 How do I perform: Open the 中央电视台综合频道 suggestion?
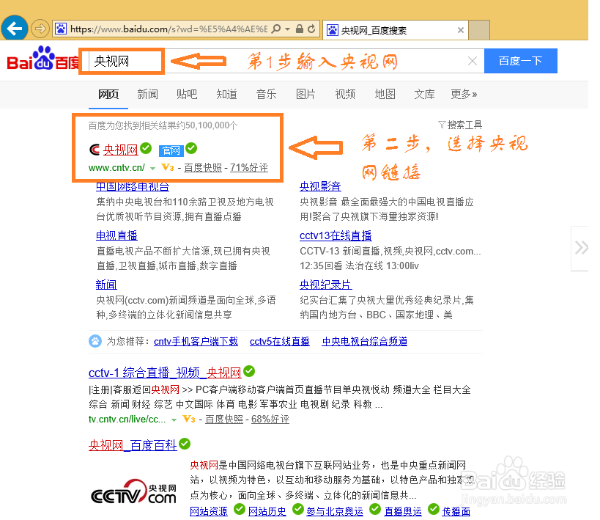click(365, 342)
